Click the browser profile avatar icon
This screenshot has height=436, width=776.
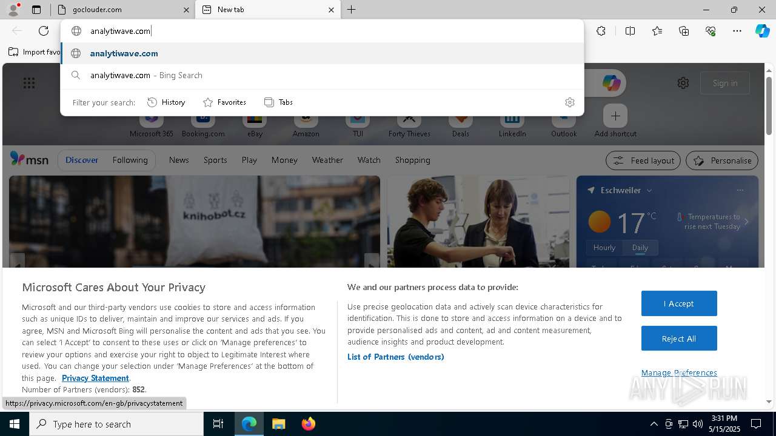13,10
